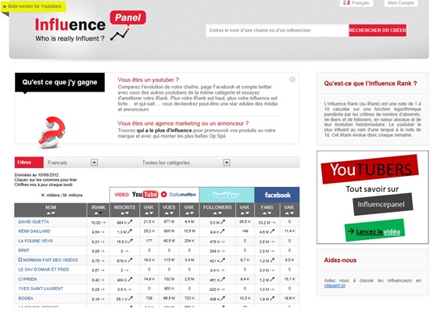
Task: Open the David Guetta channel link
Action: [x=34, y=222]
